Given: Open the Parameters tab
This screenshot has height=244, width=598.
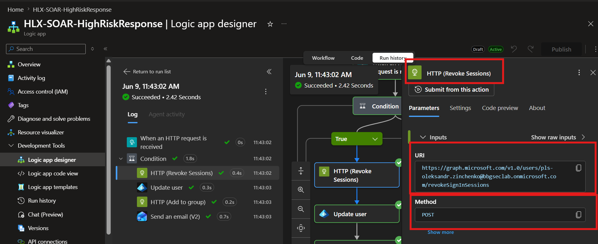Looking at the screenshot, I should [x=424, y=108].
